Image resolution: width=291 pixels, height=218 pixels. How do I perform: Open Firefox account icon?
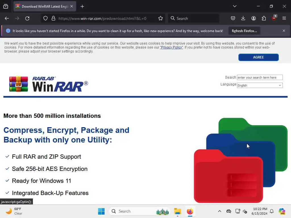(253, 18)
